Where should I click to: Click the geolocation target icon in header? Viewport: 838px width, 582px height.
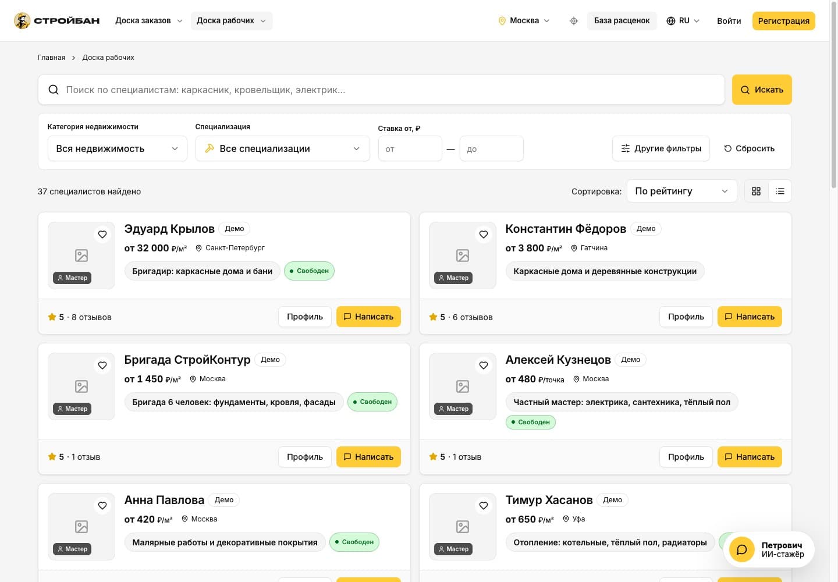[x=574, y=21]
